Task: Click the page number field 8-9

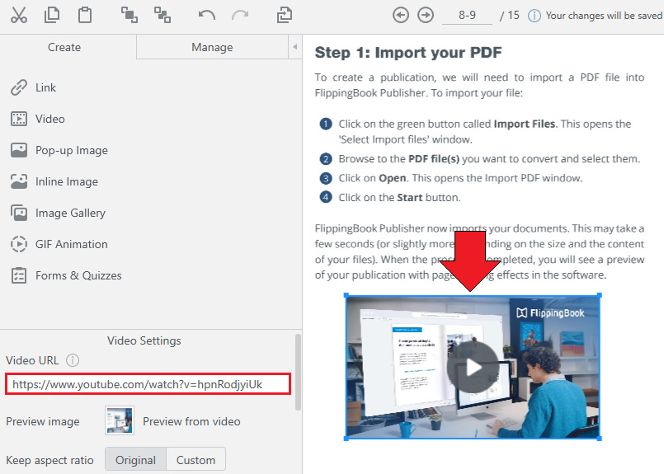Action: (x=467, y=15)
